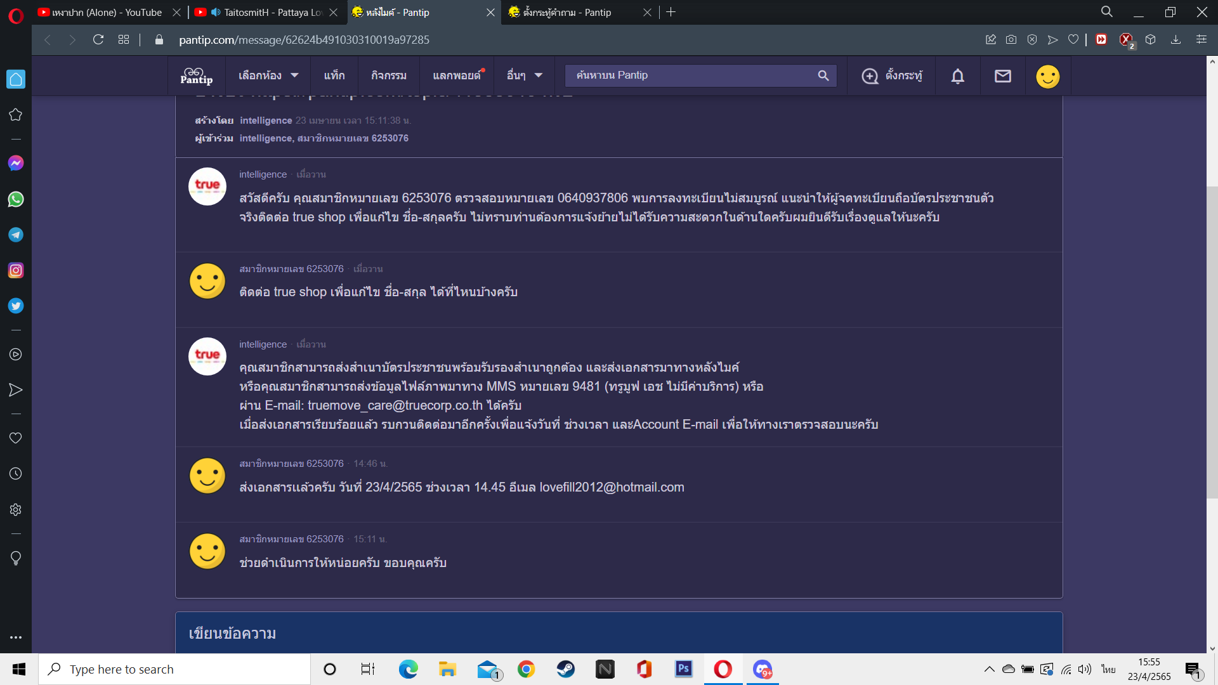This screenshot has height=685, width=1218.
Task: Open WhatsApp sidebar panel
Action: click(16, 199)
